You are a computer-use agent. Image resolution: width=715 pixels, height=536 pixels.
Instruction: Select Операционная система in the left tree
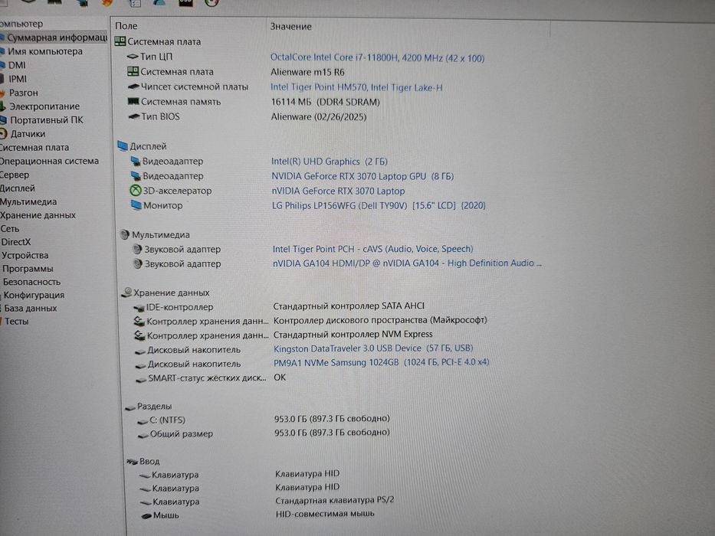click(49, 161)
